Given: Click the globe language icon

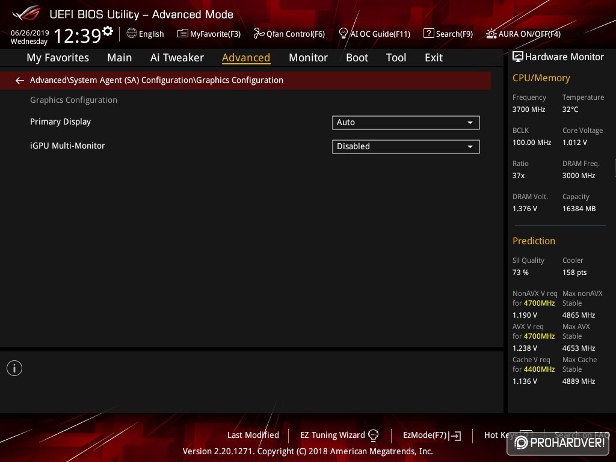Looking at the screenshot, I should [x=132, y=34].
